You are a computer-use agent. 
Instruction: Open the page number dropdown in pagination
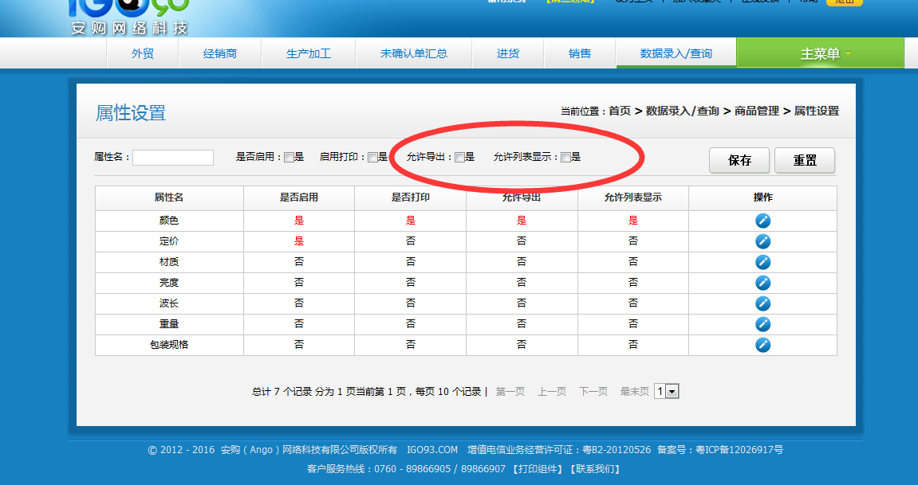(x=666, y=391)
